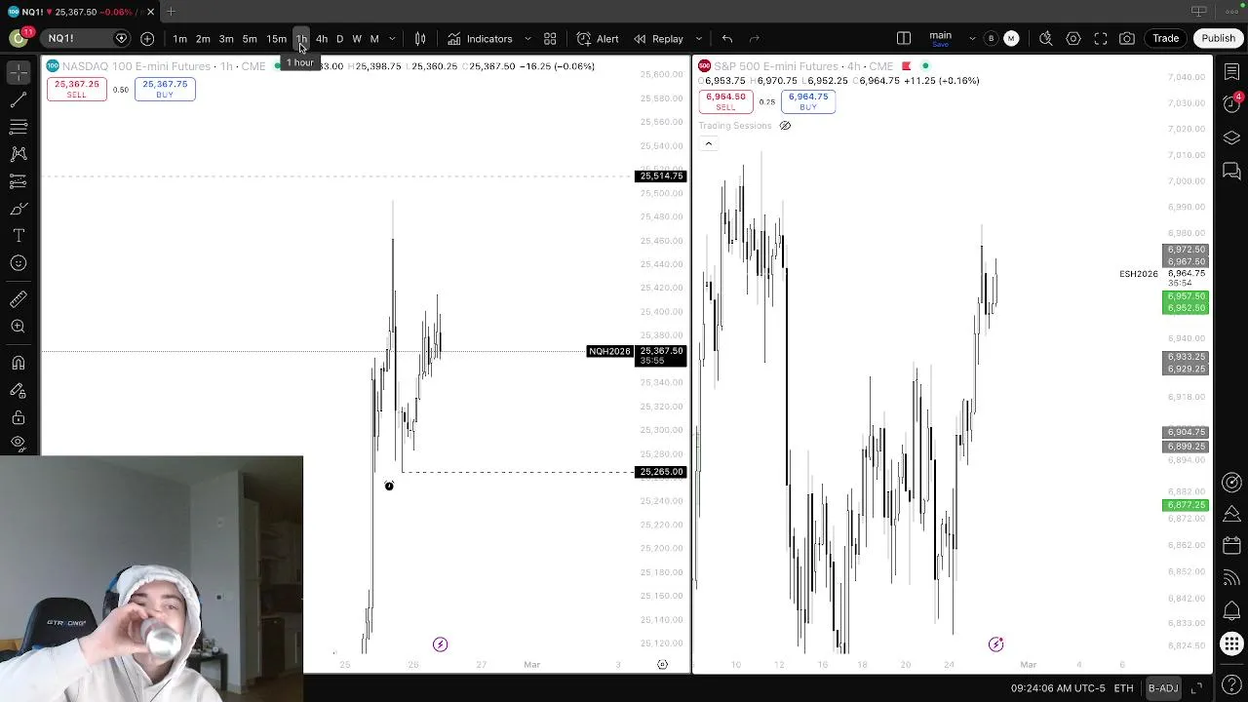Screen dimensions: 1248x702
Task: Open the forecasting and measurement position tools
Action: (18, 181)
